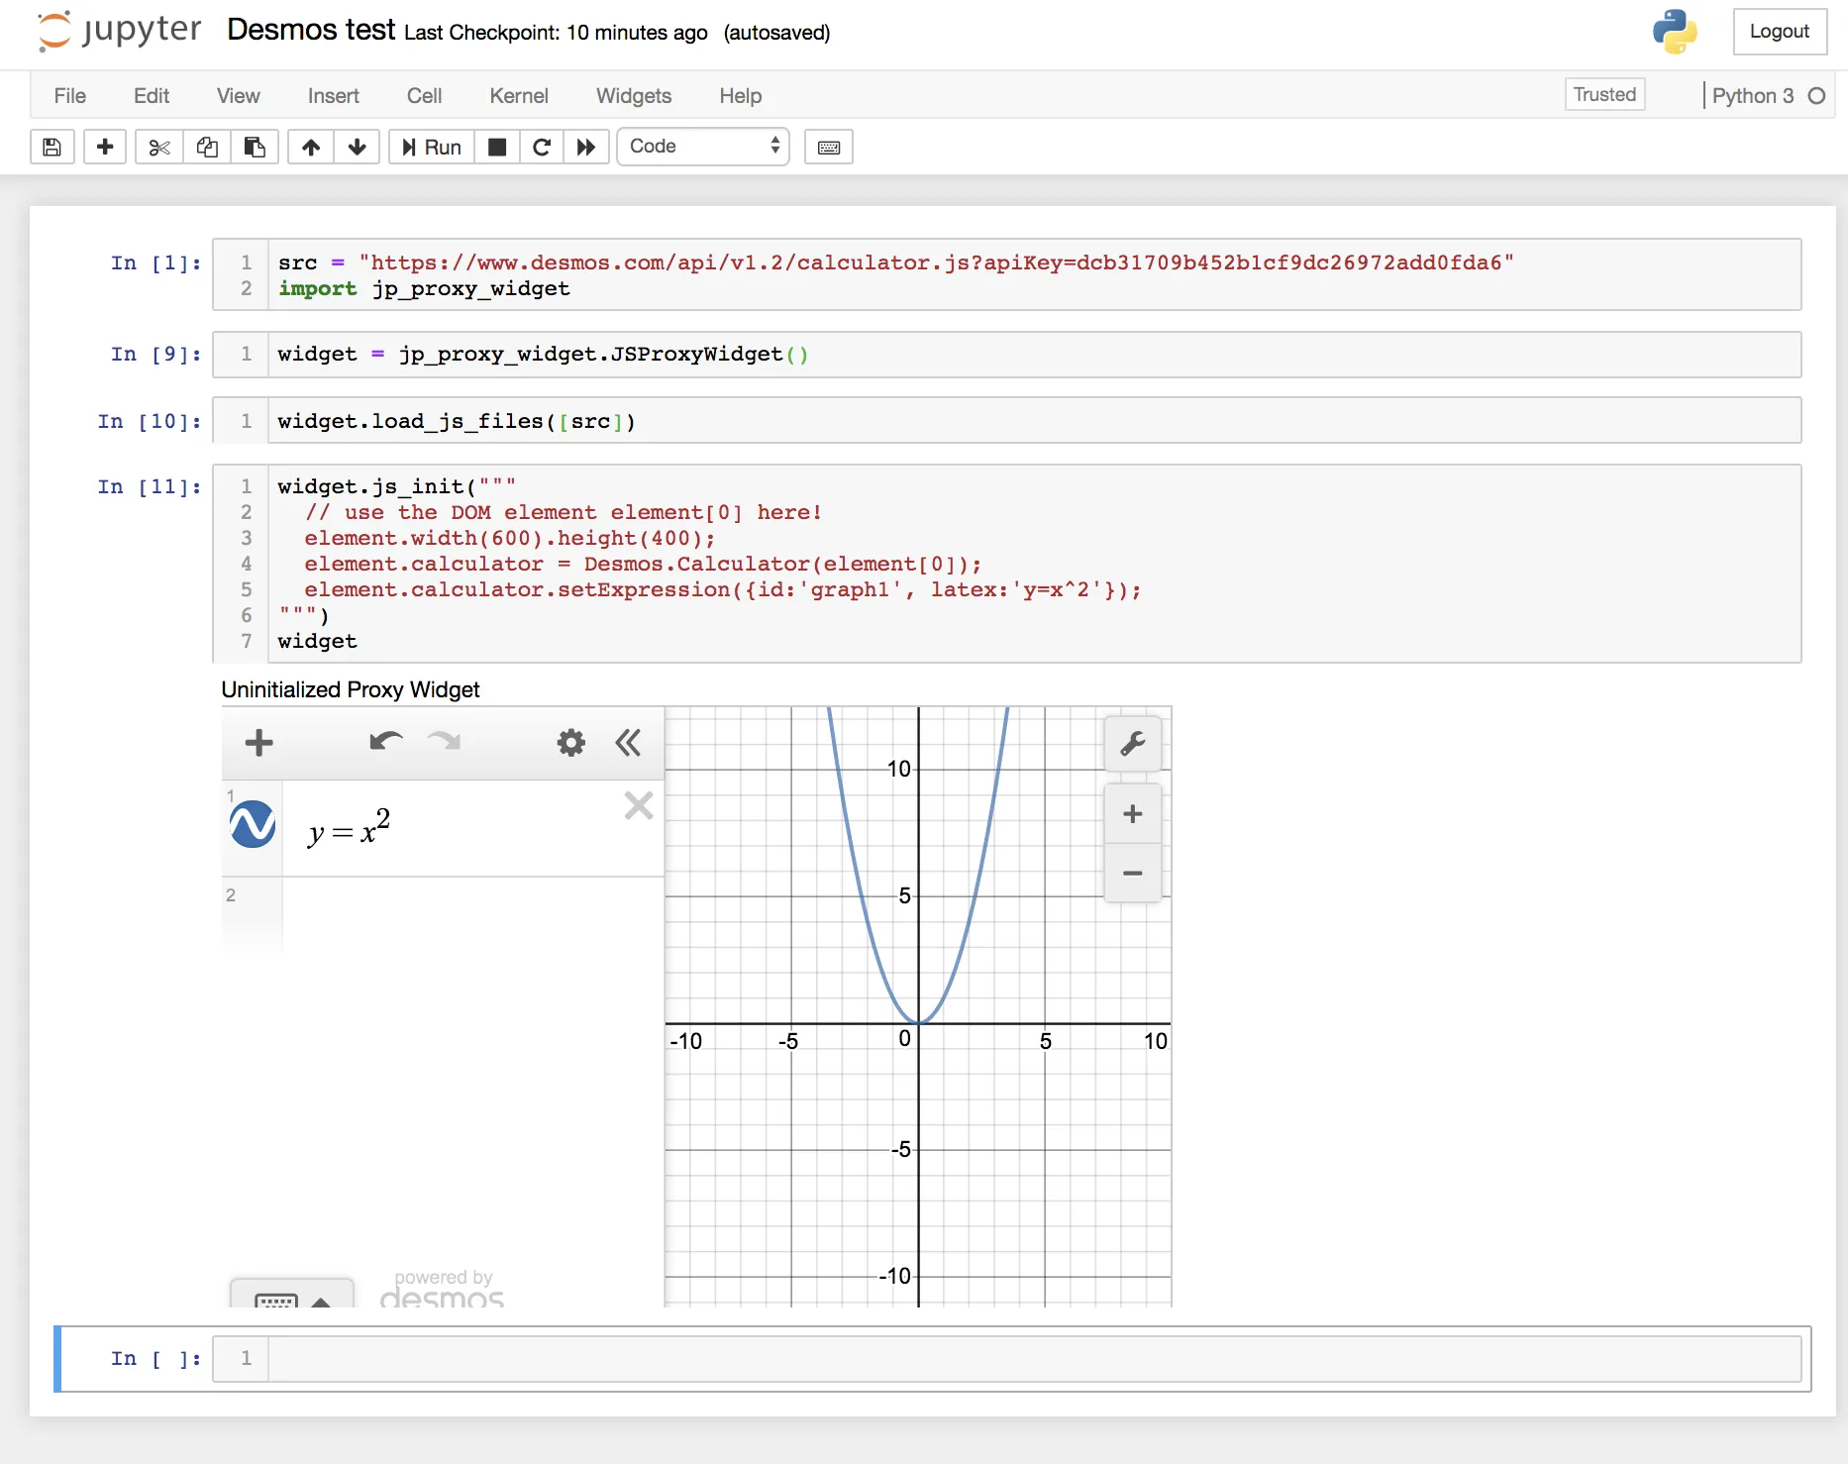Open the Code cell type dropdown
Viewport: 1848px width, 1464px height.
(x=703, y=147)
